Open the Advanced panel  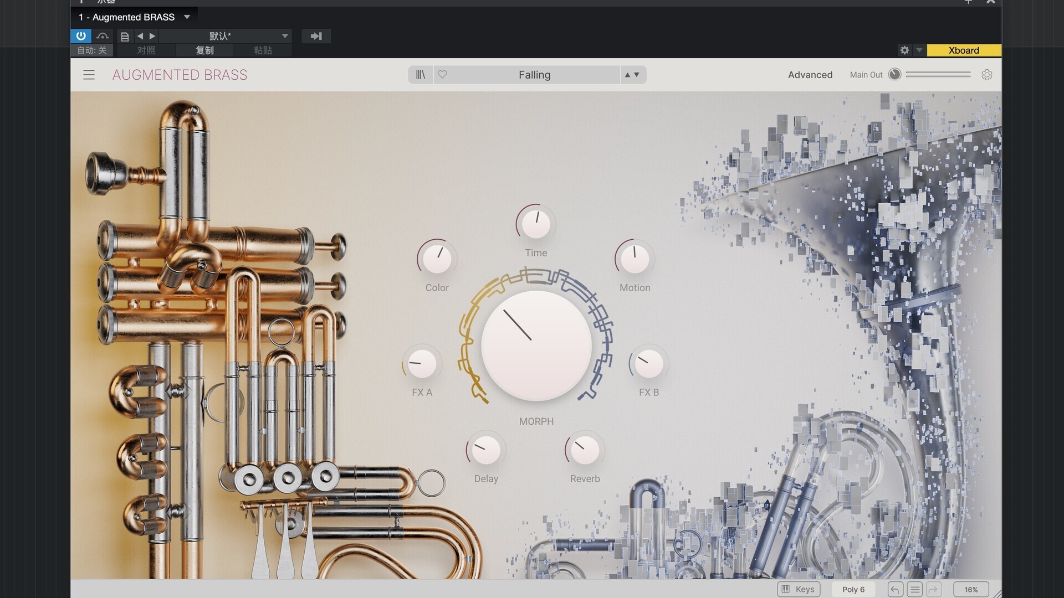pyautogui.click(x=810, y=75)
